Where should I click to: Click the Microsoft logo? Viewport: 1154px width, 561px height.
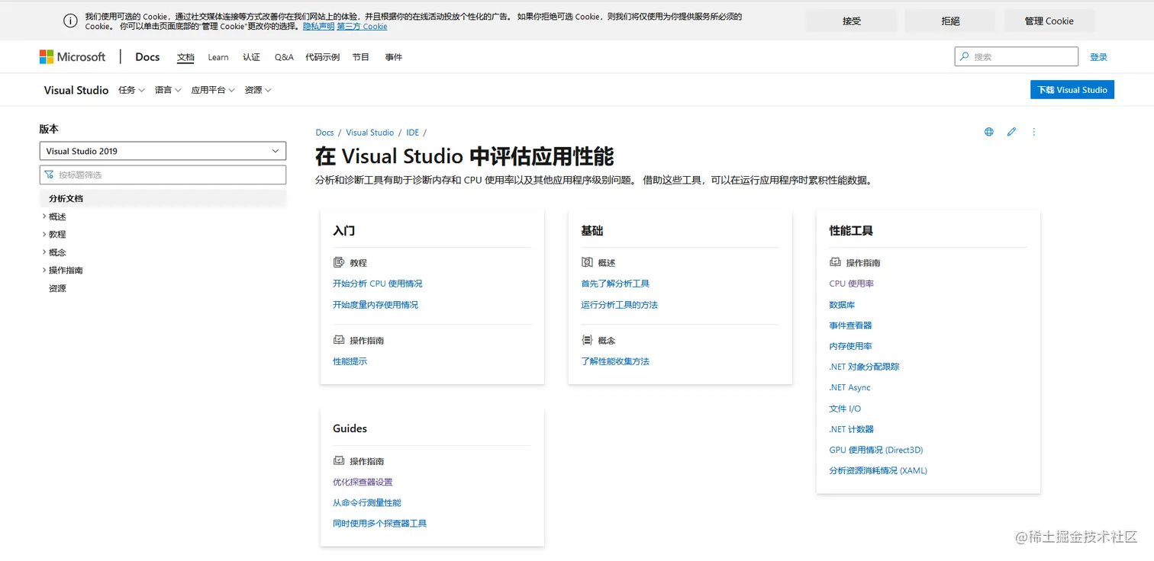coord(73,56)
